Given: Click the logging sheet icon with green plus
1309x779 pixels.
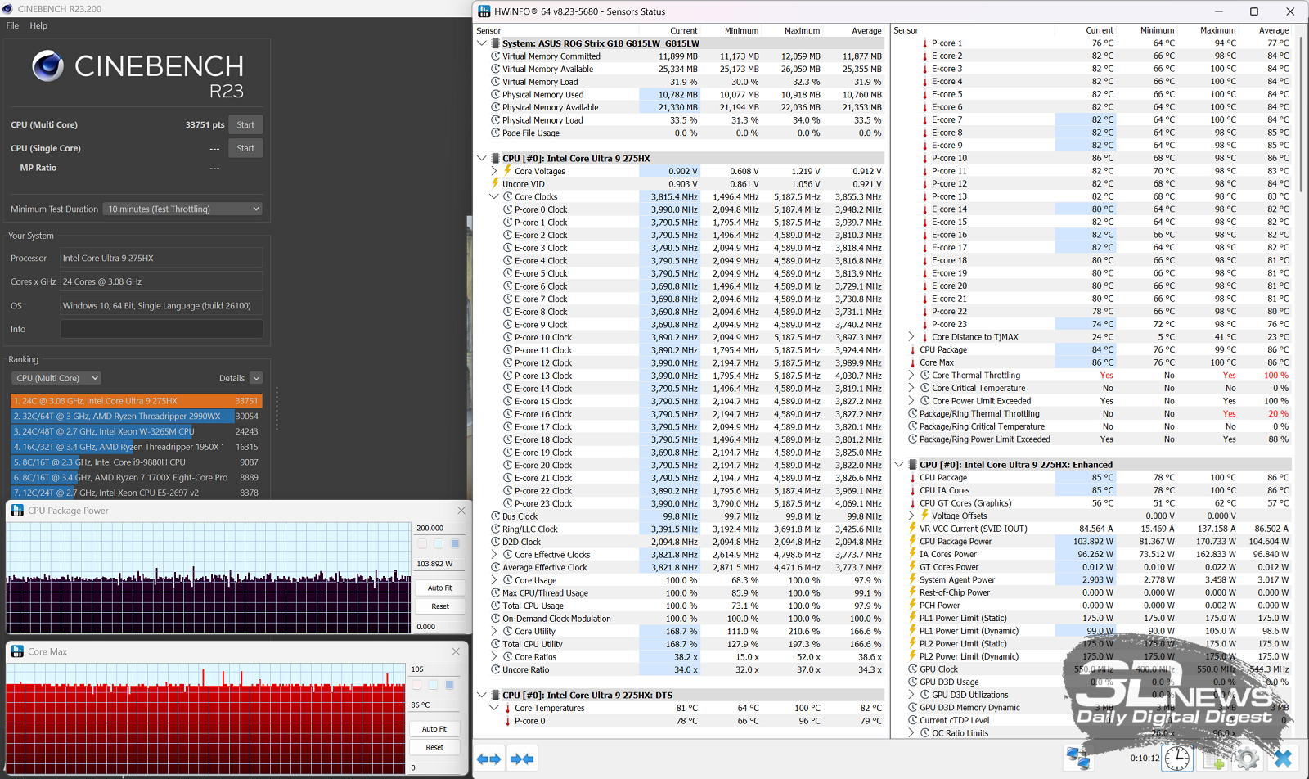Looking at the screenshot, I should click(x=1212, y=759).
